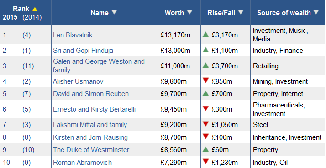Open Alisher Usmanov profile link
Viewport: 326px width, 168px height.
click(78, 81)
